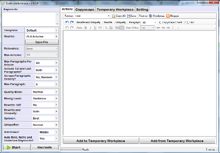Toggle underline formatting (U)
This screenshot has height=153, width=220.
[95, 28]
